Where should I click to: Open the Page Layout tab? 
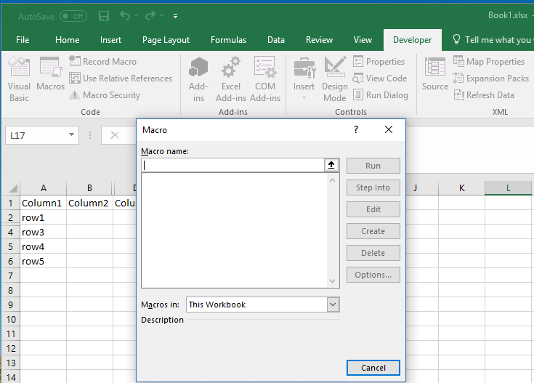tap(166, 40)
